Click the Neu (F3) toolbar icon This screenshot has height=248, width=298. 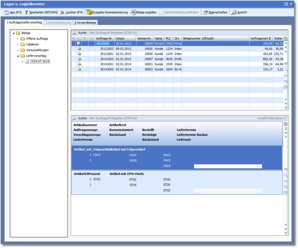[6, 12]
